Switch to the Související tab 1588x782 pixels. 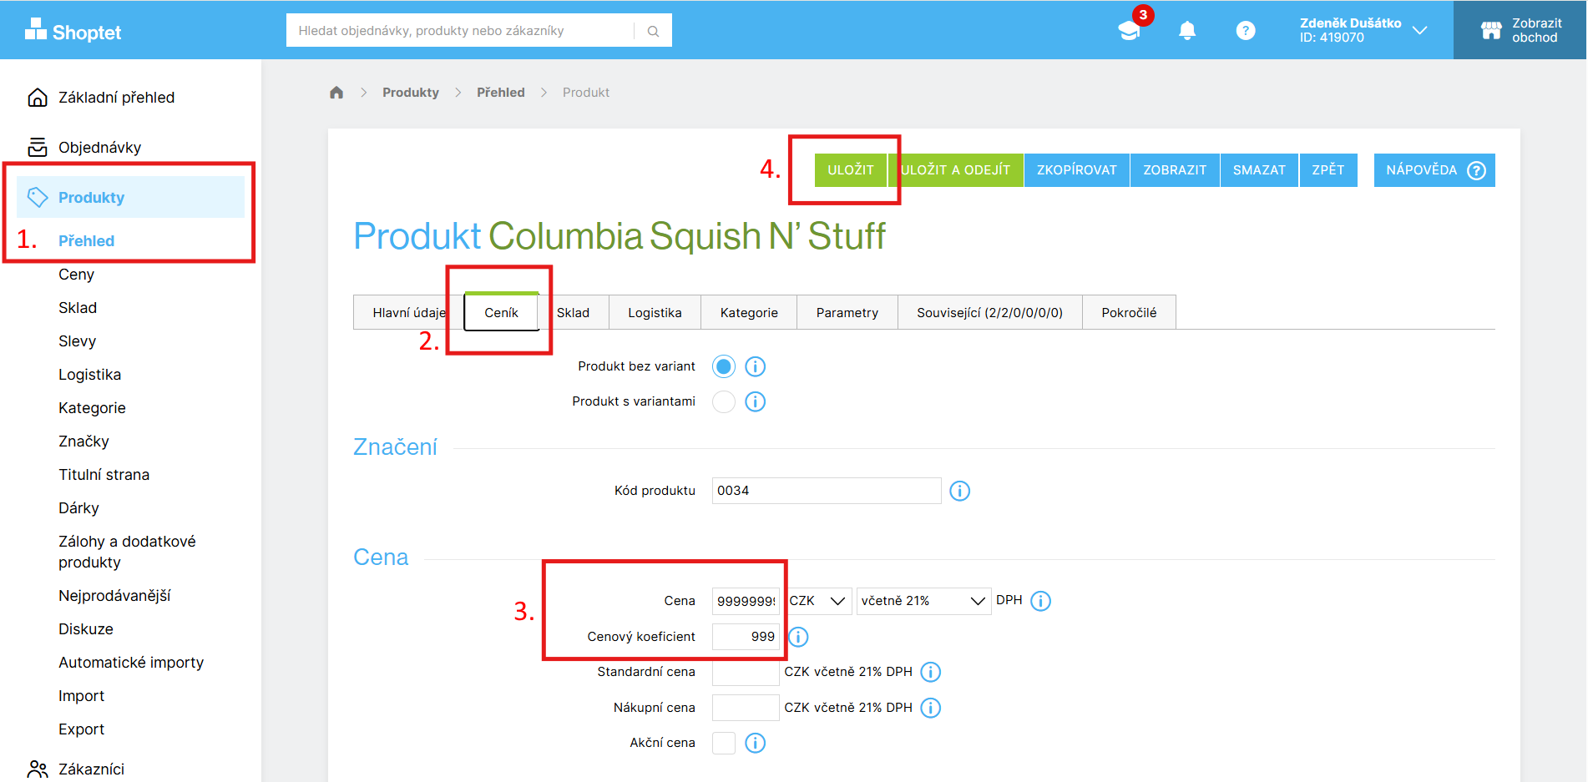[x=990, y=312]
